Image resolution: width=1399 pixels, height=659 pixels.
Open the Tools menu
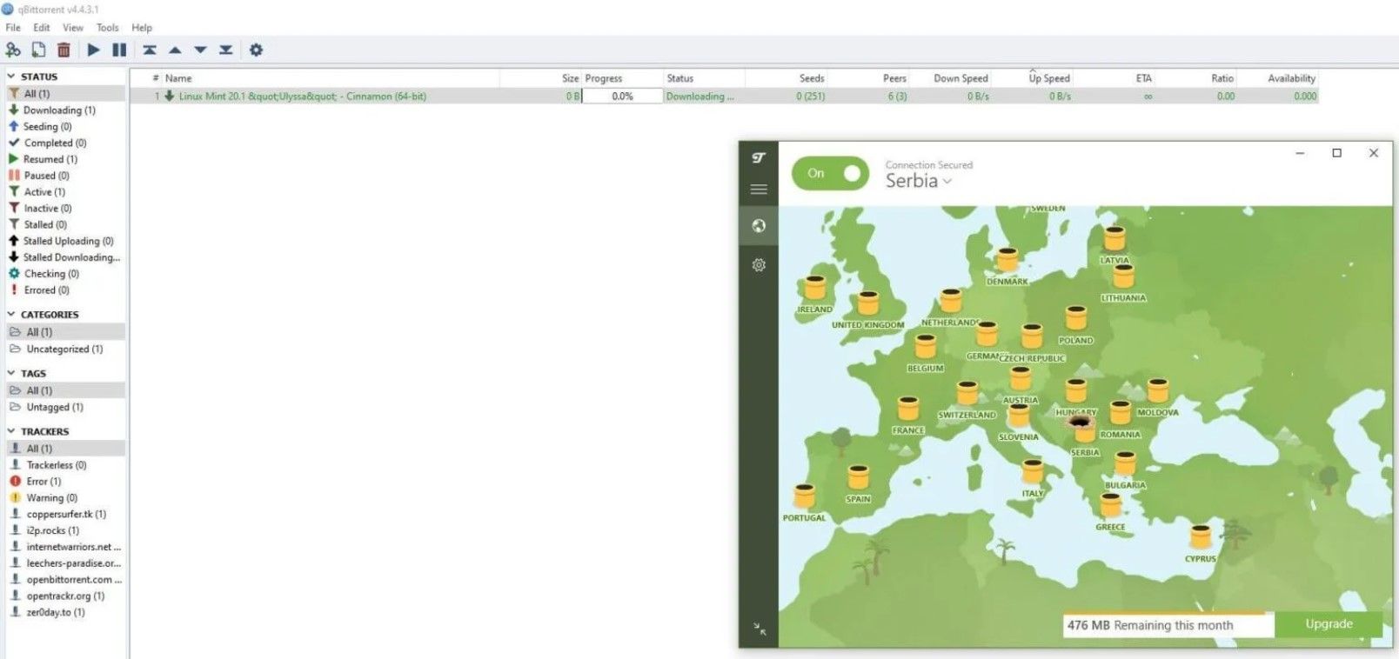(108, 28)
